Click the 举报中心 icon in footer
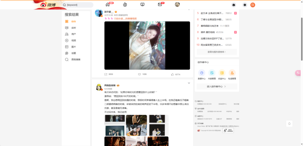Screen dimensions: 303x146 pos(196,116)
